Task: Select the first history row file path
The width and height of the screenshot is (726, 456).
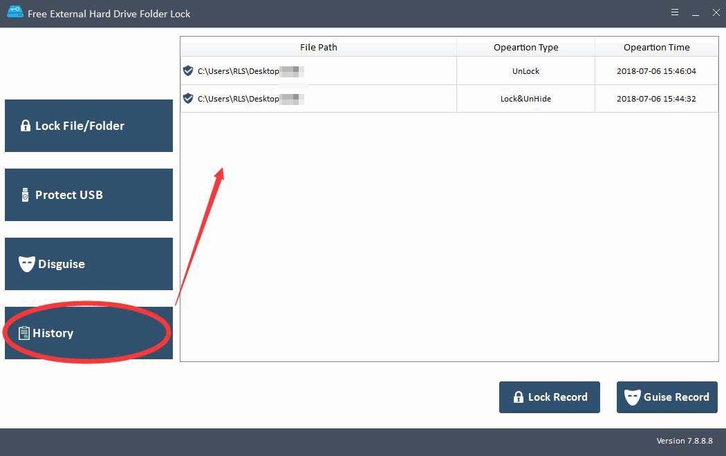Action: click(239, 71)
